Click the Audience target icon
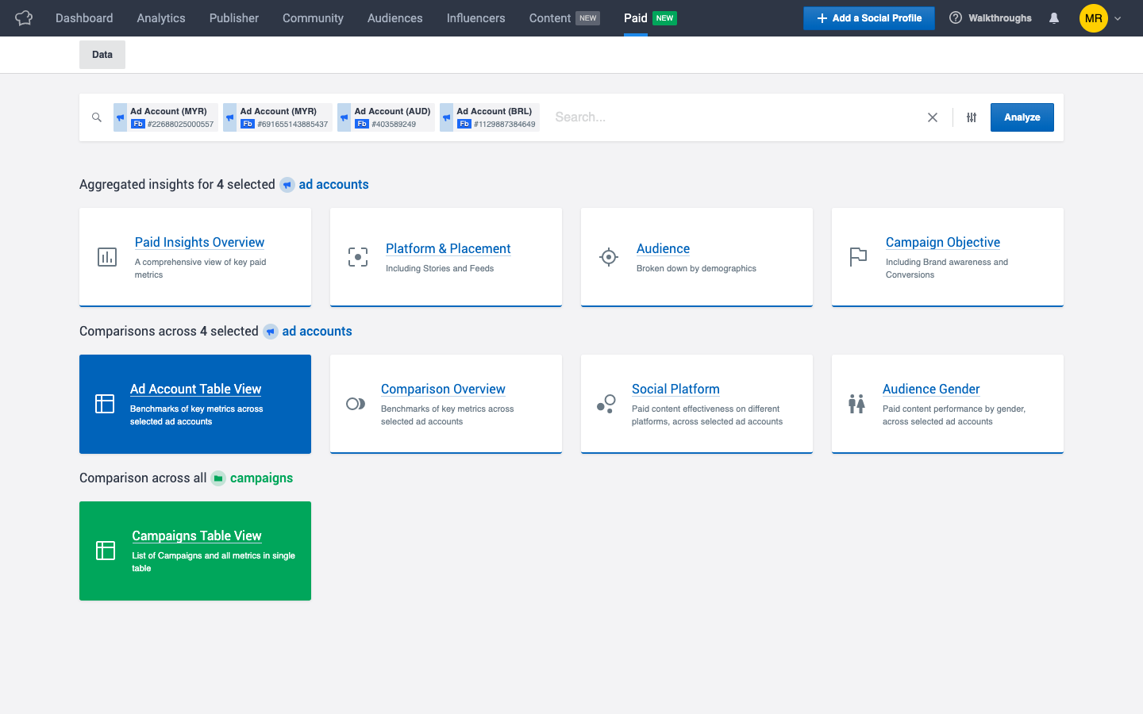1143x714 pixels. point(608,256)
